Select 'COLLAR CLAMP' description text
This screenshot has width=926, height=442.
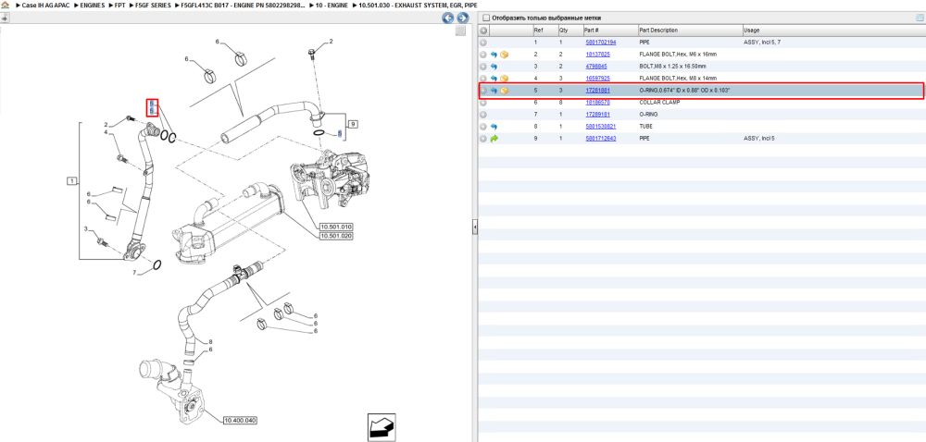coord(657,103)
